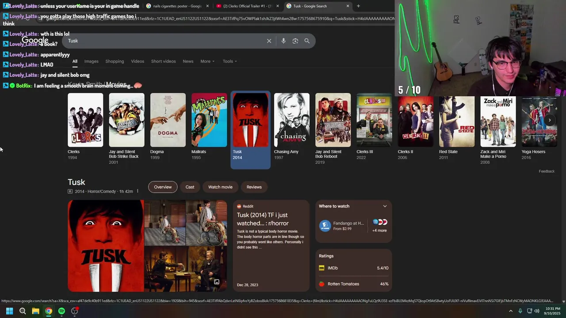
Task: Select the Watch movie chip
Action: 220,187
